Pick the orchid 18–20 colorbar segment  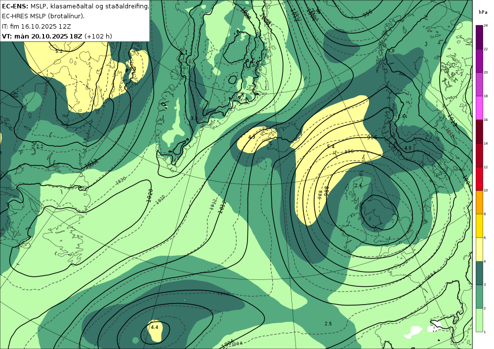coord(479,84)
